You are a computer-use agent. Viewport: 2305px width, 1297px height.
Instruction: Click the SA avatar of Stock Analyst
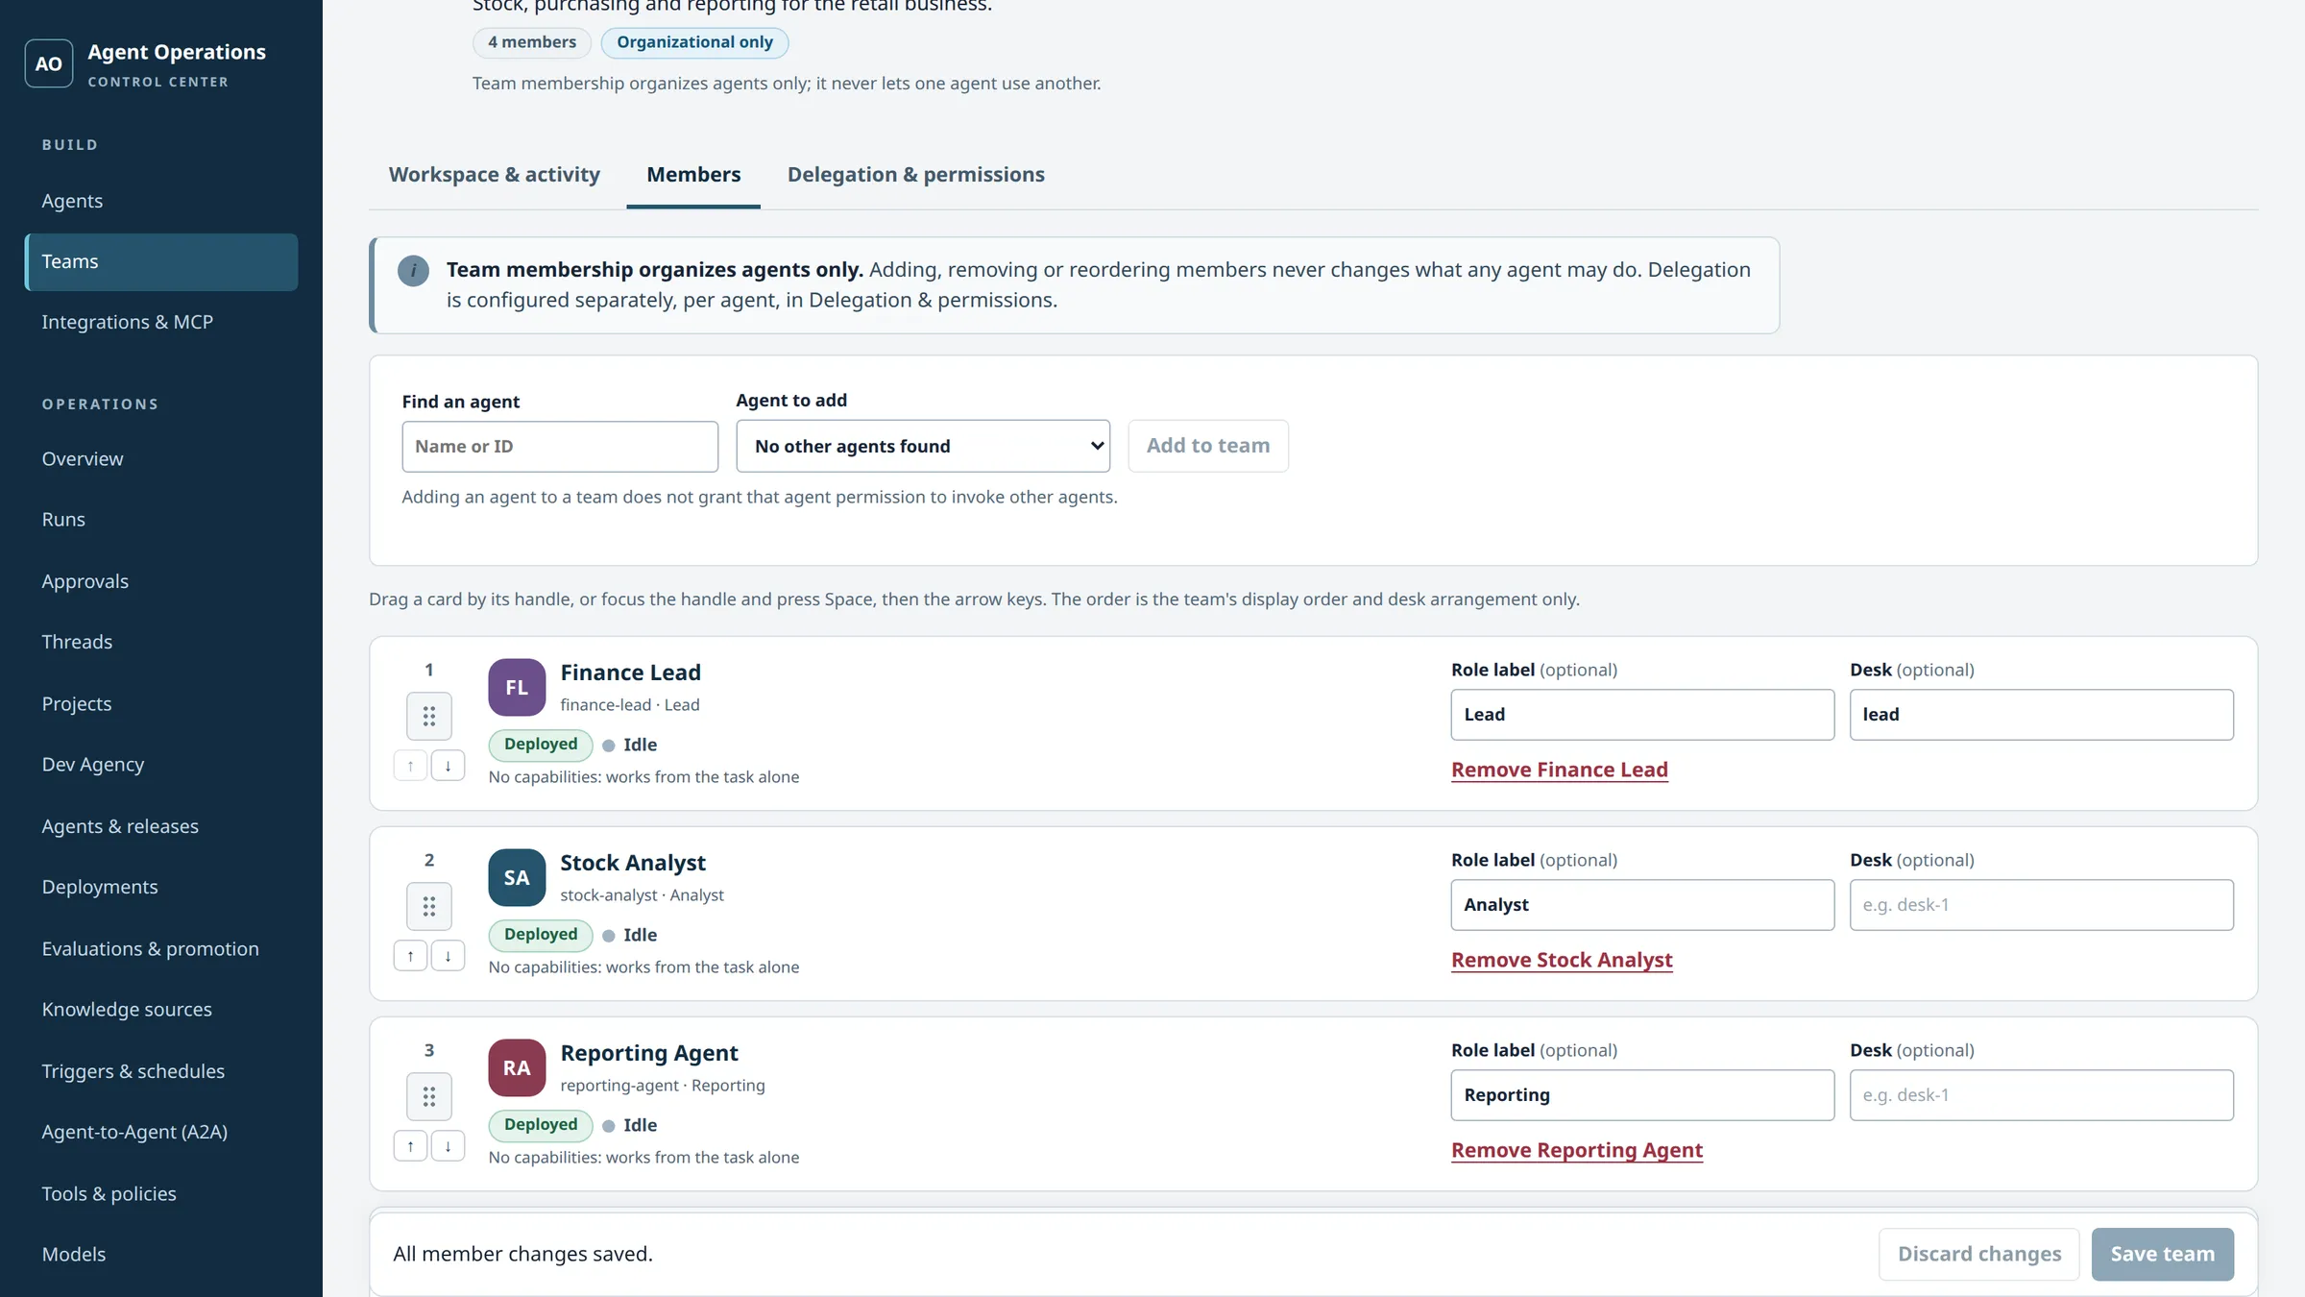pyautogui.click(x=517, y=877)
